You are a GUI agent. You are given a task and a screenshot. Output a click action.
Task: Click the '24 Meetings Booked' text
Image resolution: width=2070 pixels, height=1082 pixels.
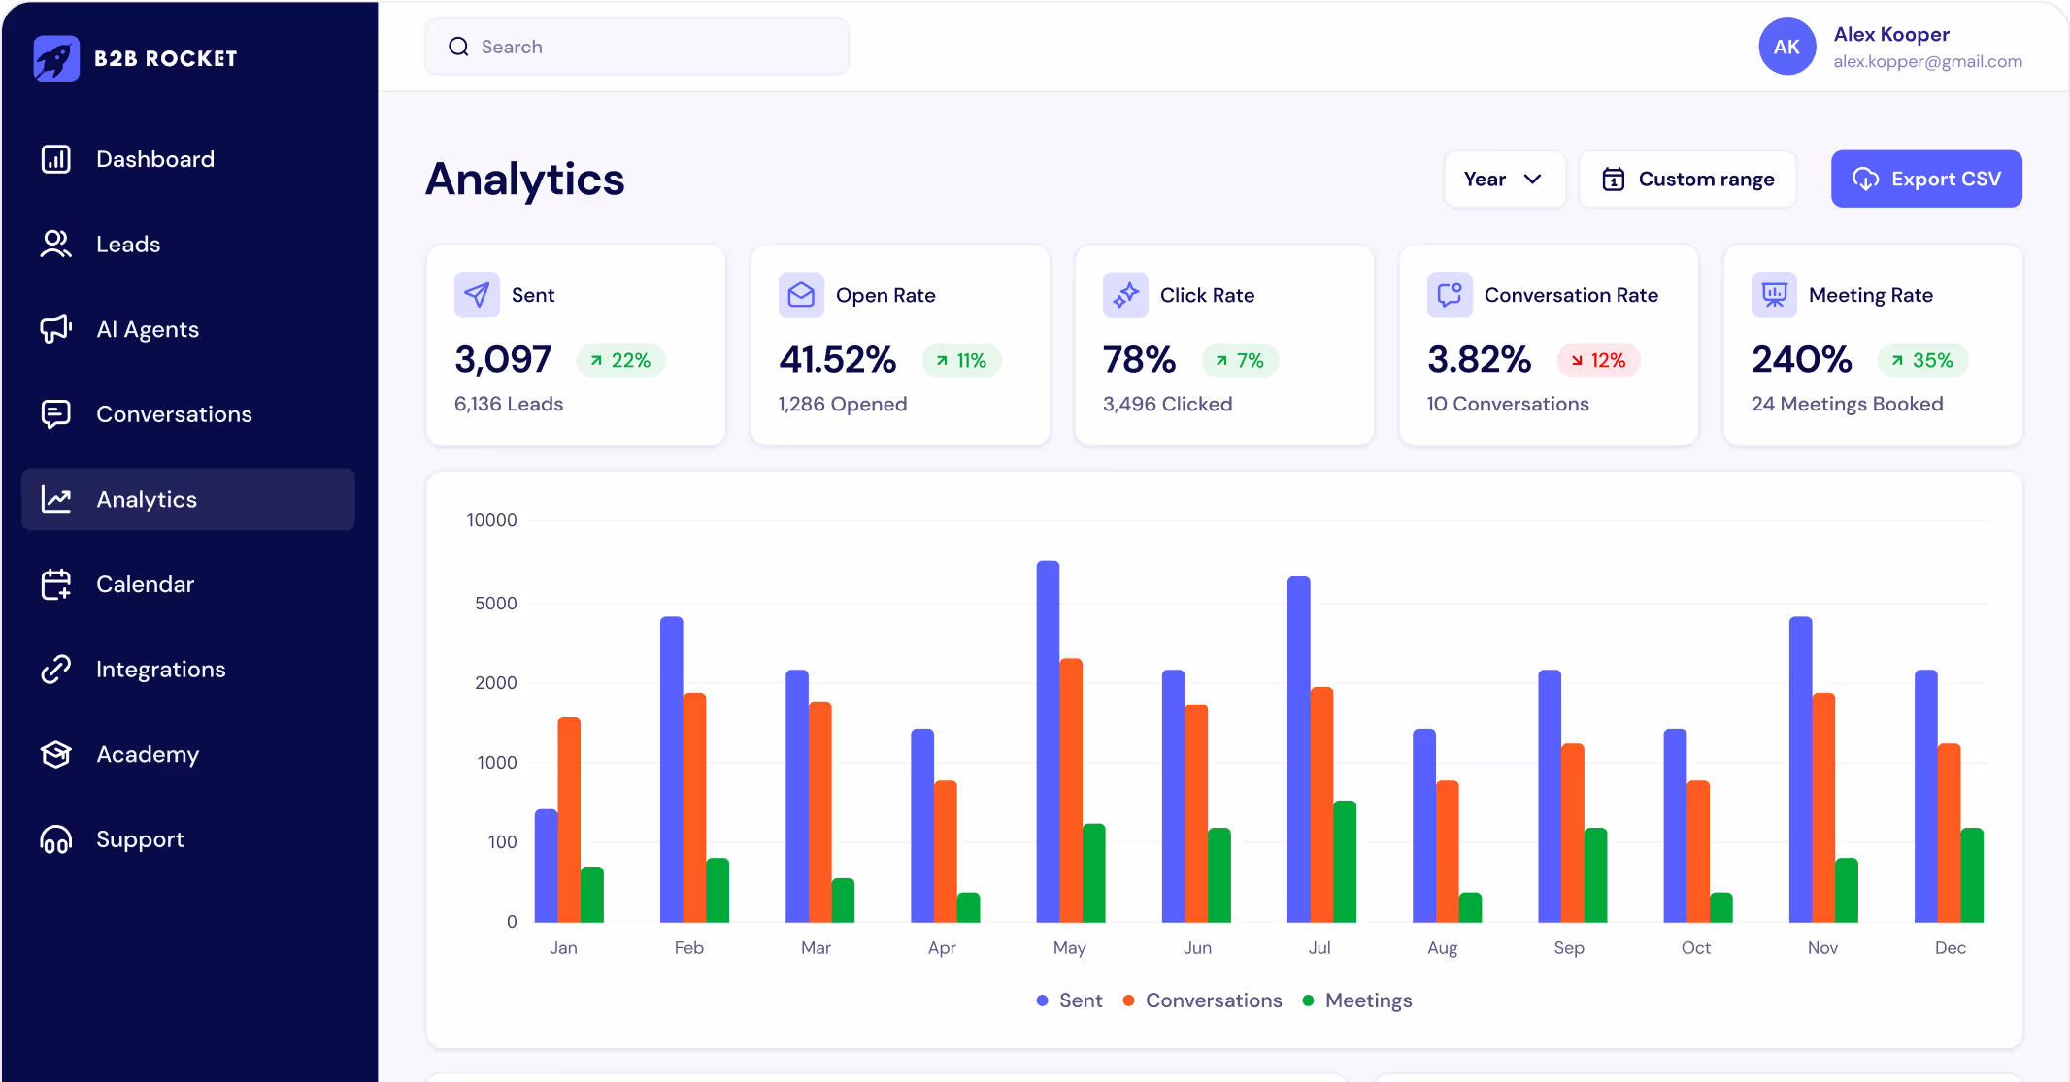pyautogui.click(x=1847, y=404)
